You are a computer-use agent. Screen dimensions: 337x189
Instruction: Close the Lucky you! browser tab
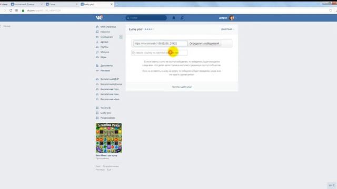(112, 4)
